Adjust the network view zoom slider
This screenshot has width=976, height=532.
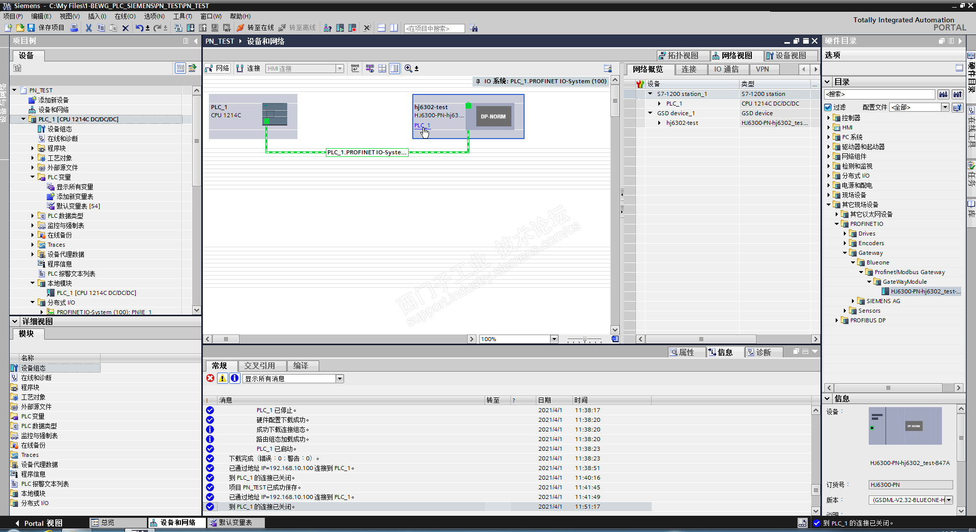tap(585, 339)
